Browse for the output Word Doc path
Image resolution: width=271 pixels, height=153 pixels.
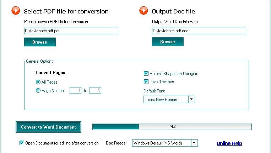[x=168, y=42]
